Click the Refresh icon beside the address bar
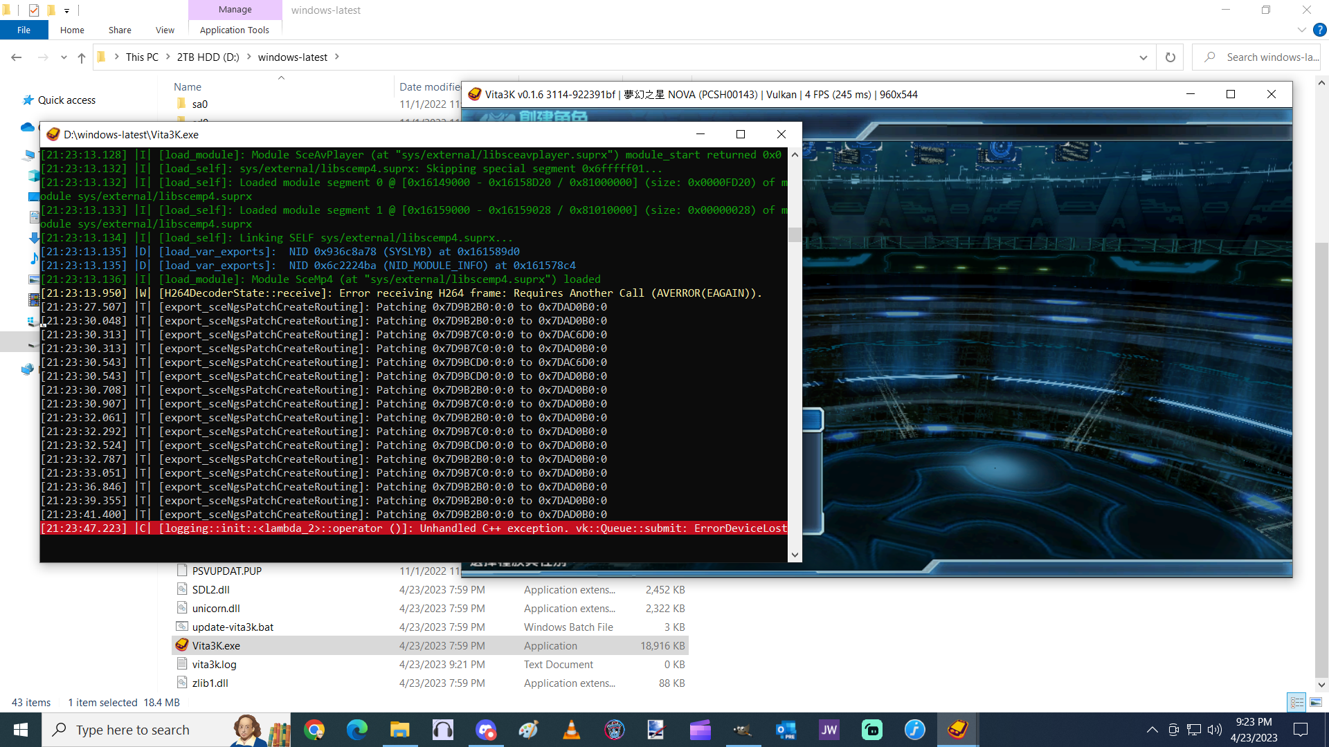 tap(1170, 57)
